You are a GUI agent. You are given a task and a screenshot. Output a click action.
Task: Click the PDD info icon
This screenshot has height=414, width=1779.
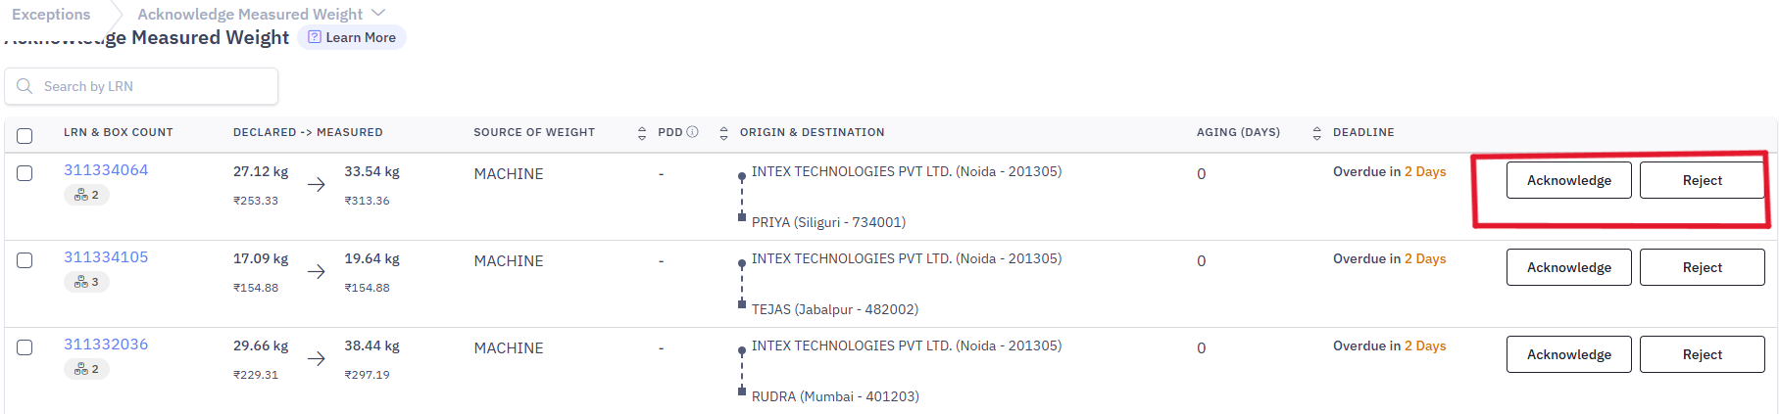tap(693, 132)
